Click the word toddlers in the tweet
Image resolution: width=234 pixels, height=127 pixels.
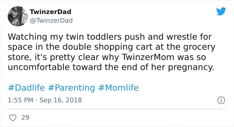coord(104,37)
